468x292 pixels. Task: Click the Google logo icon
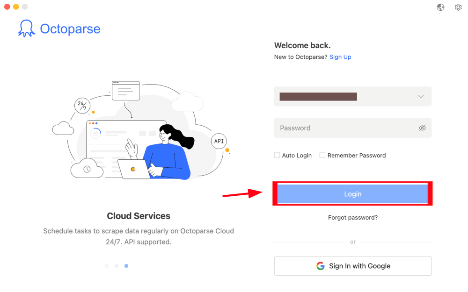pyautogui.click(x=321, y=266)
